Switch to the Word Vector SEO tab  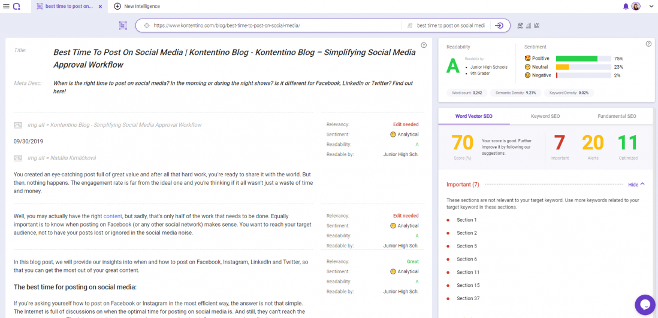[474, 116]
